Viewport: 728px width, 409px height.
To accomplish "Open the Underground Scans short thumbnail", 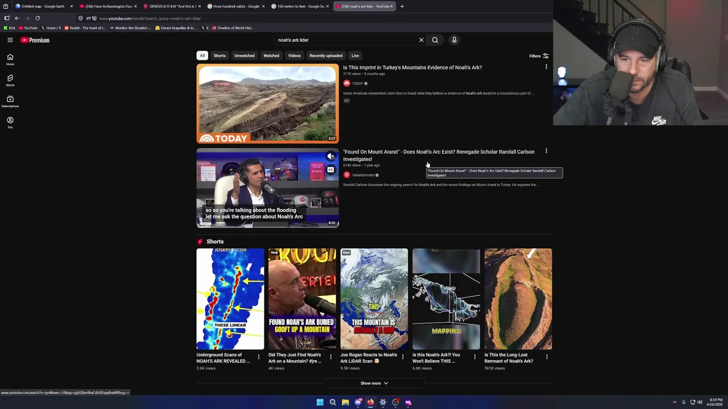I will 230,299.
